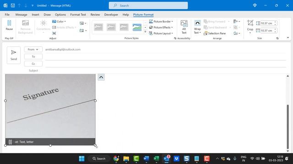
Task: Open the Size dialog launcher
Action: (277, 38)
